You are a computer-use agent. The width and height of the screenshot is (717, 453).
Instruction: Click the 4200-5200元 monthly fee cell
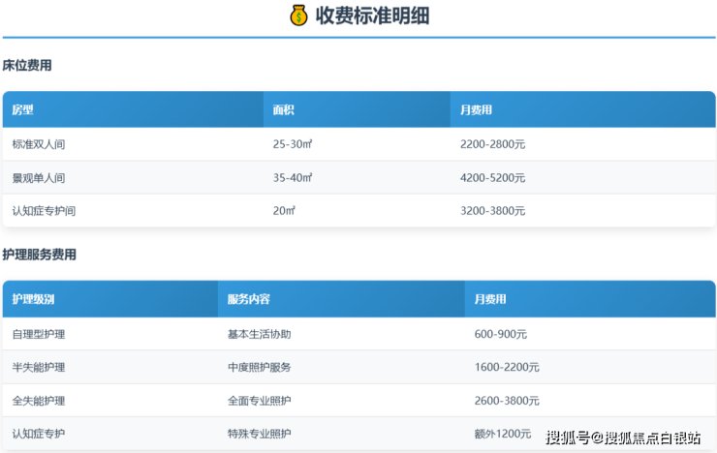click(x=492, y=178)
